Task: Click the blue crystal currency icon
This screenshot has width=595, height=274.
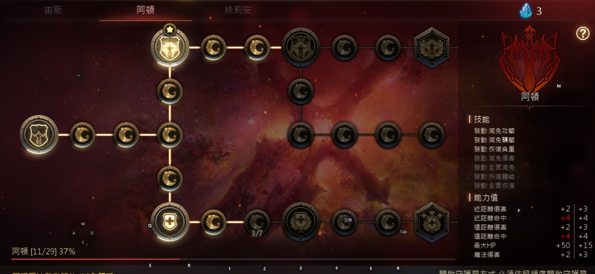Action: coord(526,11)
